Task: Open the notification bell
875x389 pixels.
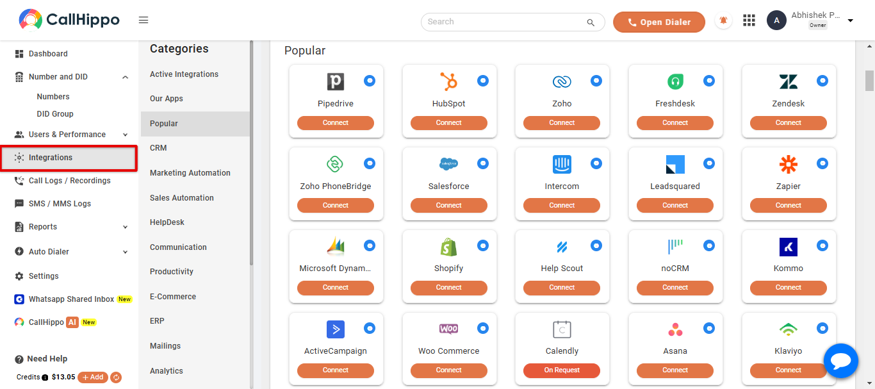Action: (724, 21)
